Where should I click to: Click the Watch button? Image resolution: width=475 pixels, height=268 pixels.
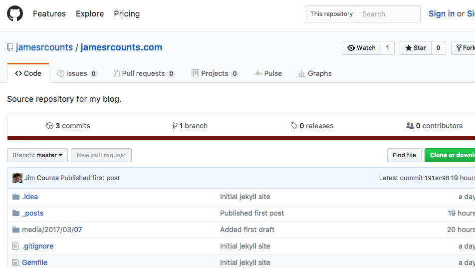point(361,48)
